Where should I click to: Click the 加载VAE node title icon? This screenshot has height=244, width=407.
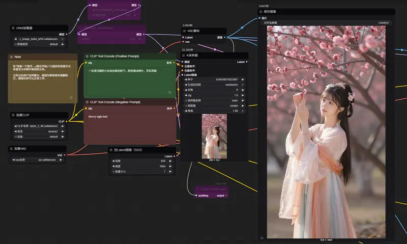11,149
